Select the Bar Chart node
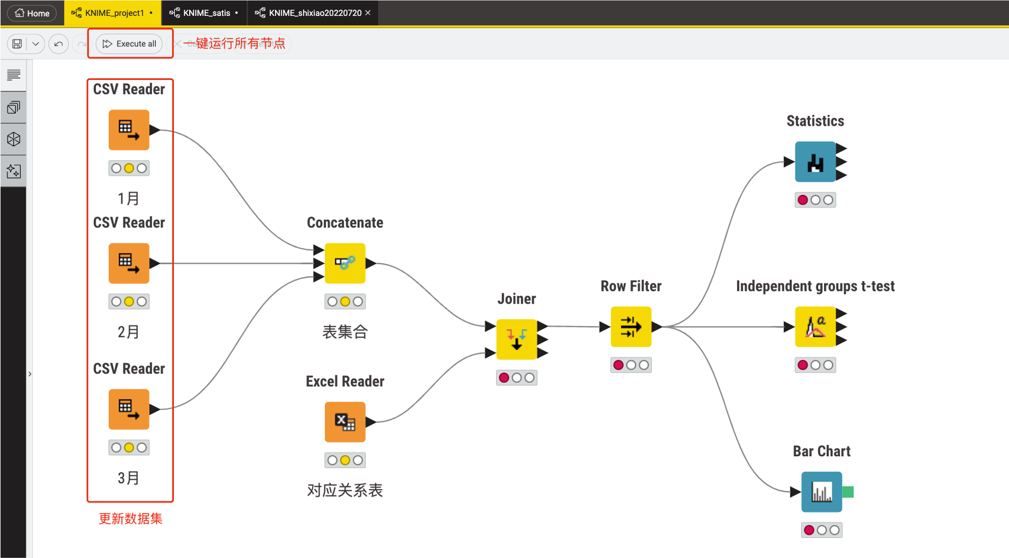The image size is (1009, 558). coord(822,492)
